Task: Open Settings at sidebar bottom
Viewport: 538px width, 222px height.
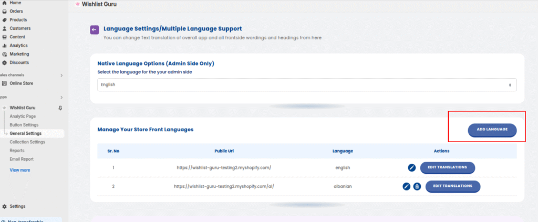Action: pyautogui.click(x=17, y=207)
